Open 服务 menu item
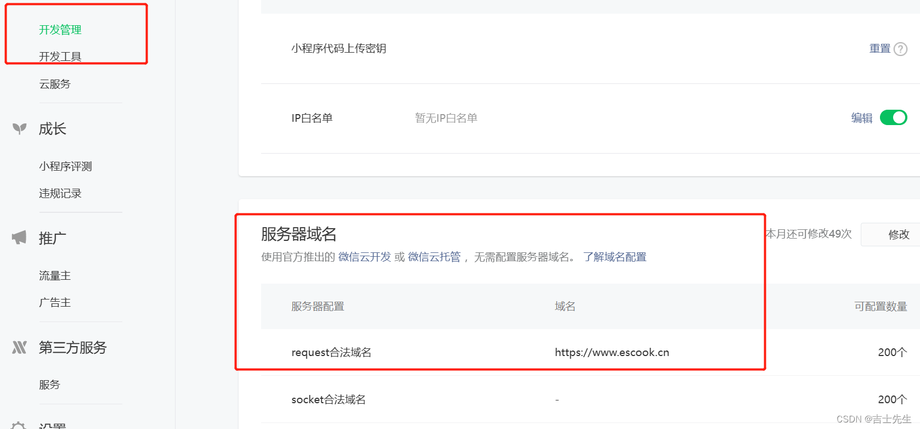The image size is (920, 429). (x=49, y=385)
